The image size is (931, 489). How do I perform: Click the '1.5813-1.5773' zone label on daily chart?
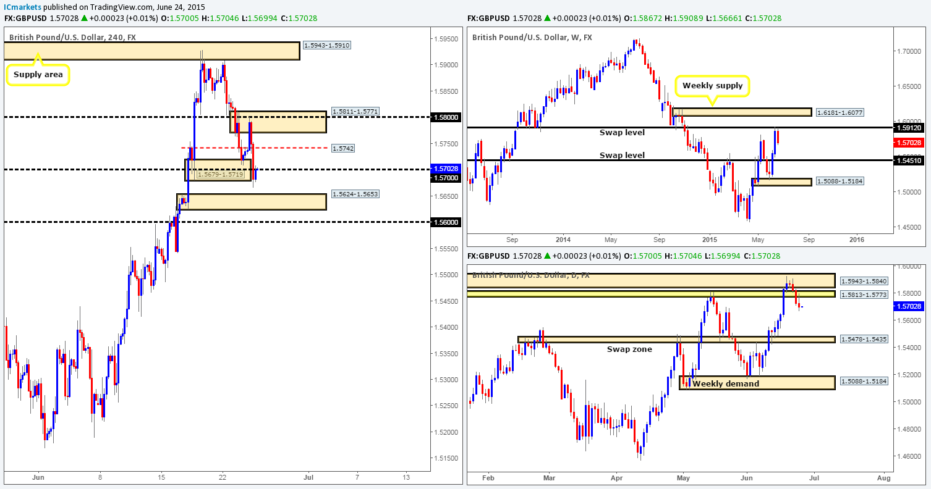click(864, 294)
